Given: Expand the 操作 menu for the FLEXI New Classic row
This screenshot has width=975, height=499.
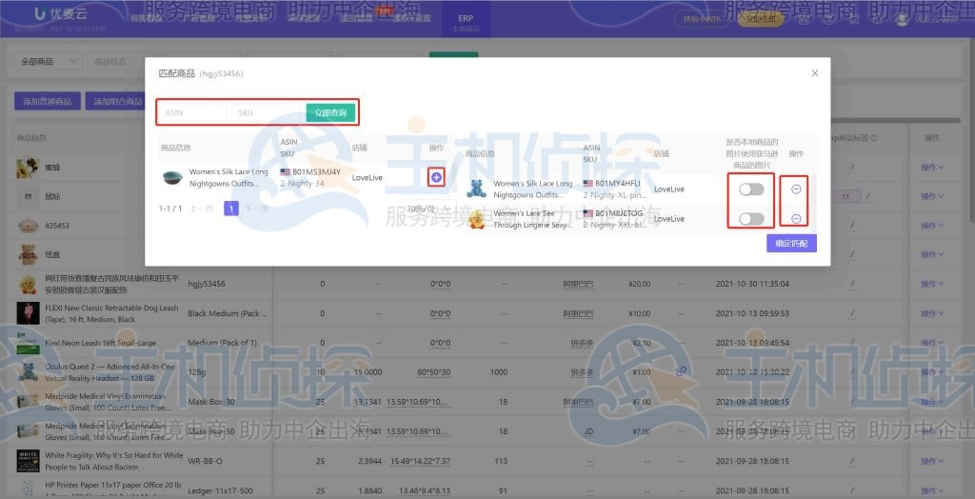Looking at the screenshot, I should pos(931,313).
